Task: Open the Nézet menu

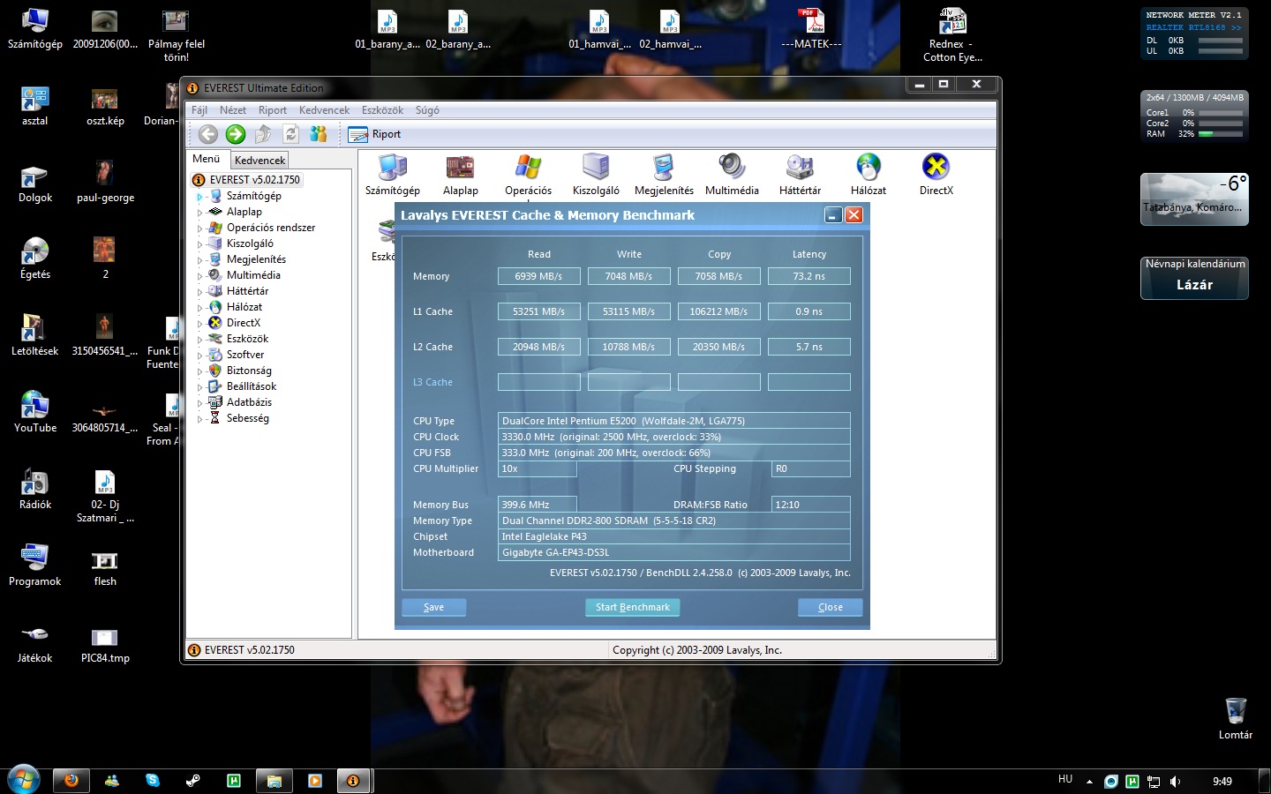Action: point(233,110)
